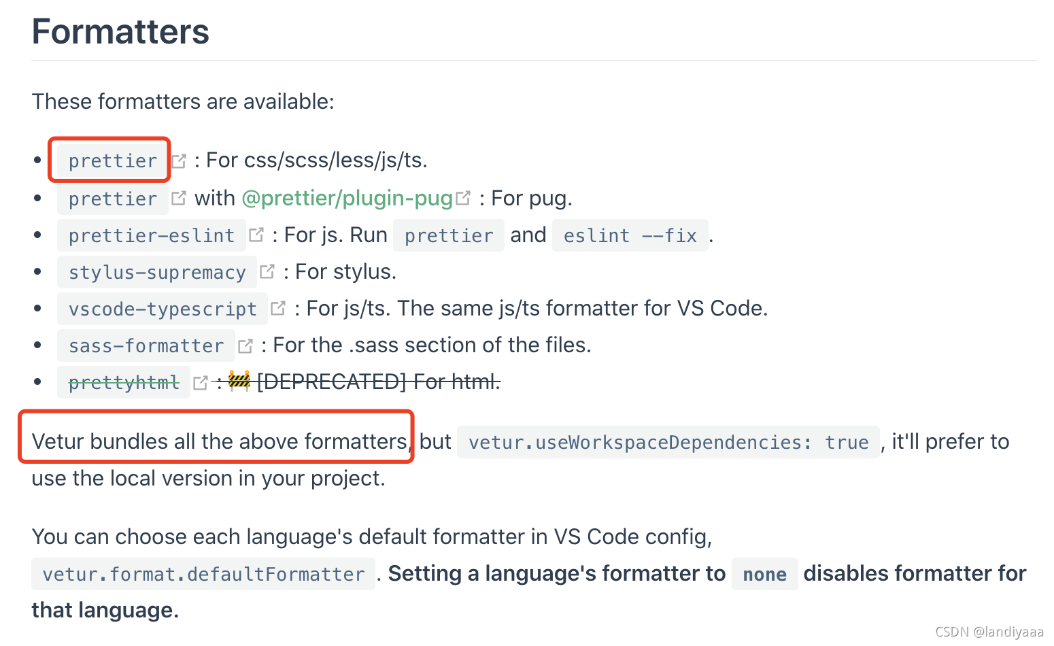Image resolution: width=1054 pixels, height=646 pixels.
Task: Click text 'For css/scss/less/js/ts.'
Action: coord(317,160)
